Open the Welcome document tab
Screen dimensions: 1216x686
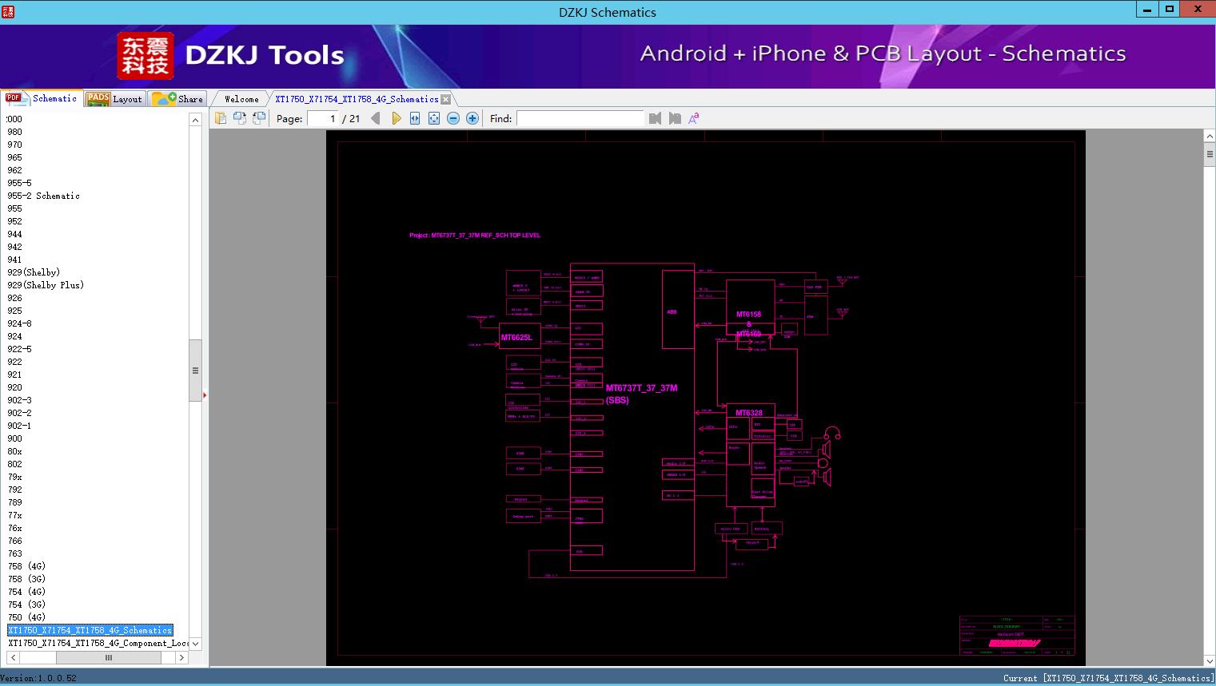point(241,99)
